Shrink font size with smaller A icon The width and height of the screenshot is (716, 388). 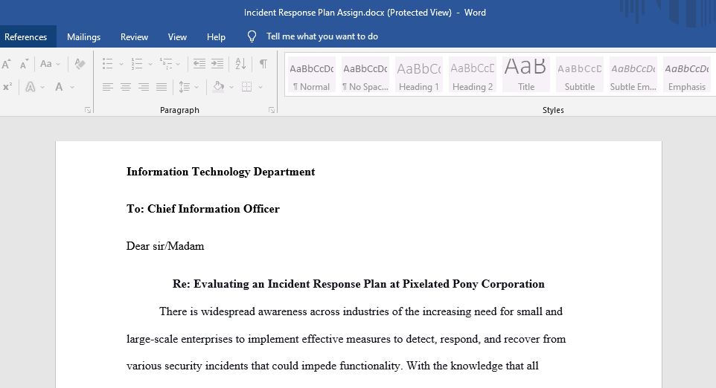point(24,64)
